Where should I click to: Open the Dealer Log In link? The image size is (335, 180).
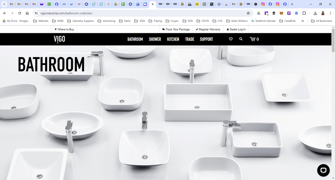(236, 29)
